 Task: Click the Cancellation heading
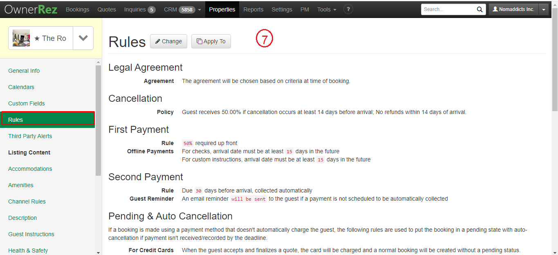point(135,98)
